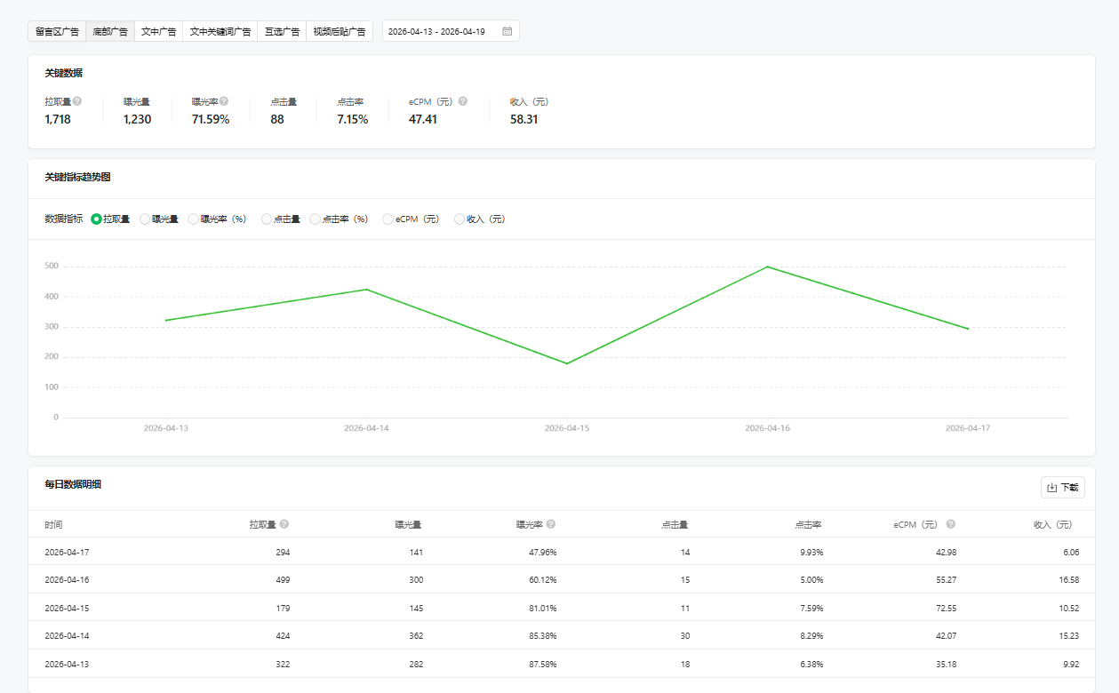1119x693 pixels.
Task: Click help icon beside 曝光率 in 关键数据
Action: tap(224, 101)
